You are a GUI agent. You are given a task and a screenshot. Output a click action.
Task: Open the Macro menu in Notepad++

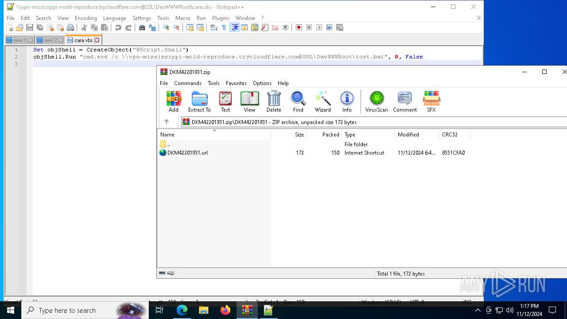click(x=183, y=18)
